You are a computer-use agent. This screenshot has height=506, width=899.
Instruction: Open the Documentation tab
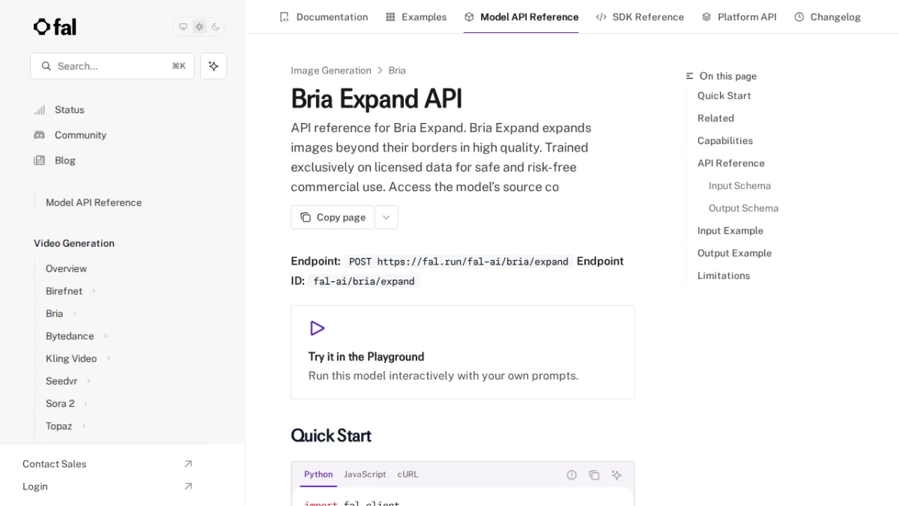[324, 16]
